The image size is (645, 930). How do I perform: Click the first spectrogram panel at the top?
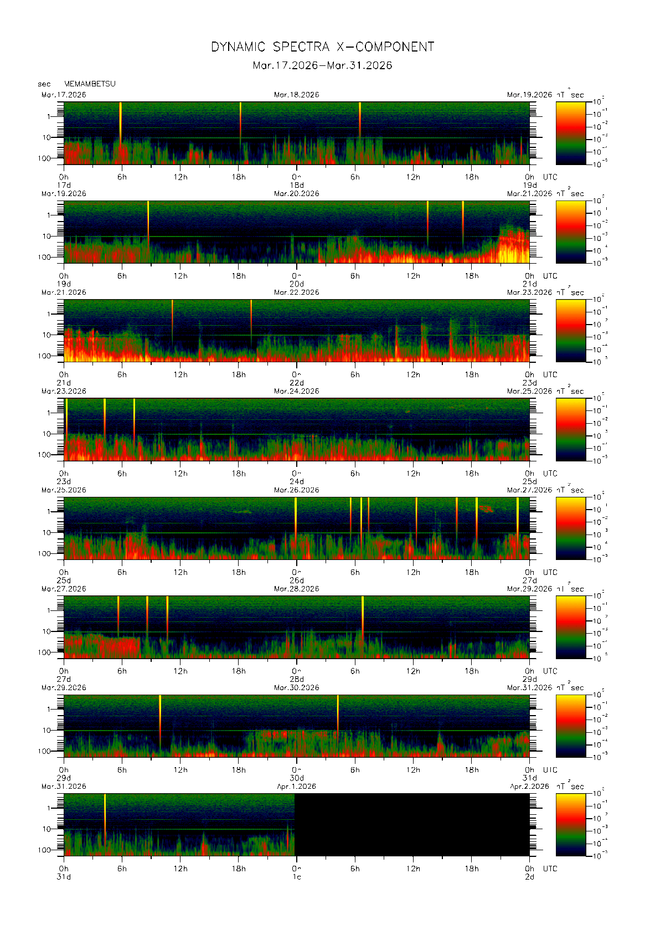pyautogui.click(x=296, y=133)
